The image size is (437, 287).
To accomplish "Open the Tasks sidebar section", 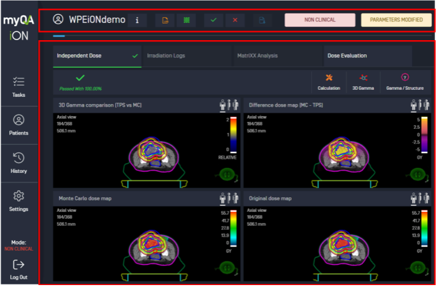I will tap(18, 85).
